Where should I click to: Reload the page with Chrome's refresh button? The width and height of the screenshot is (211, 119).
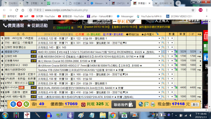point(17,10)
